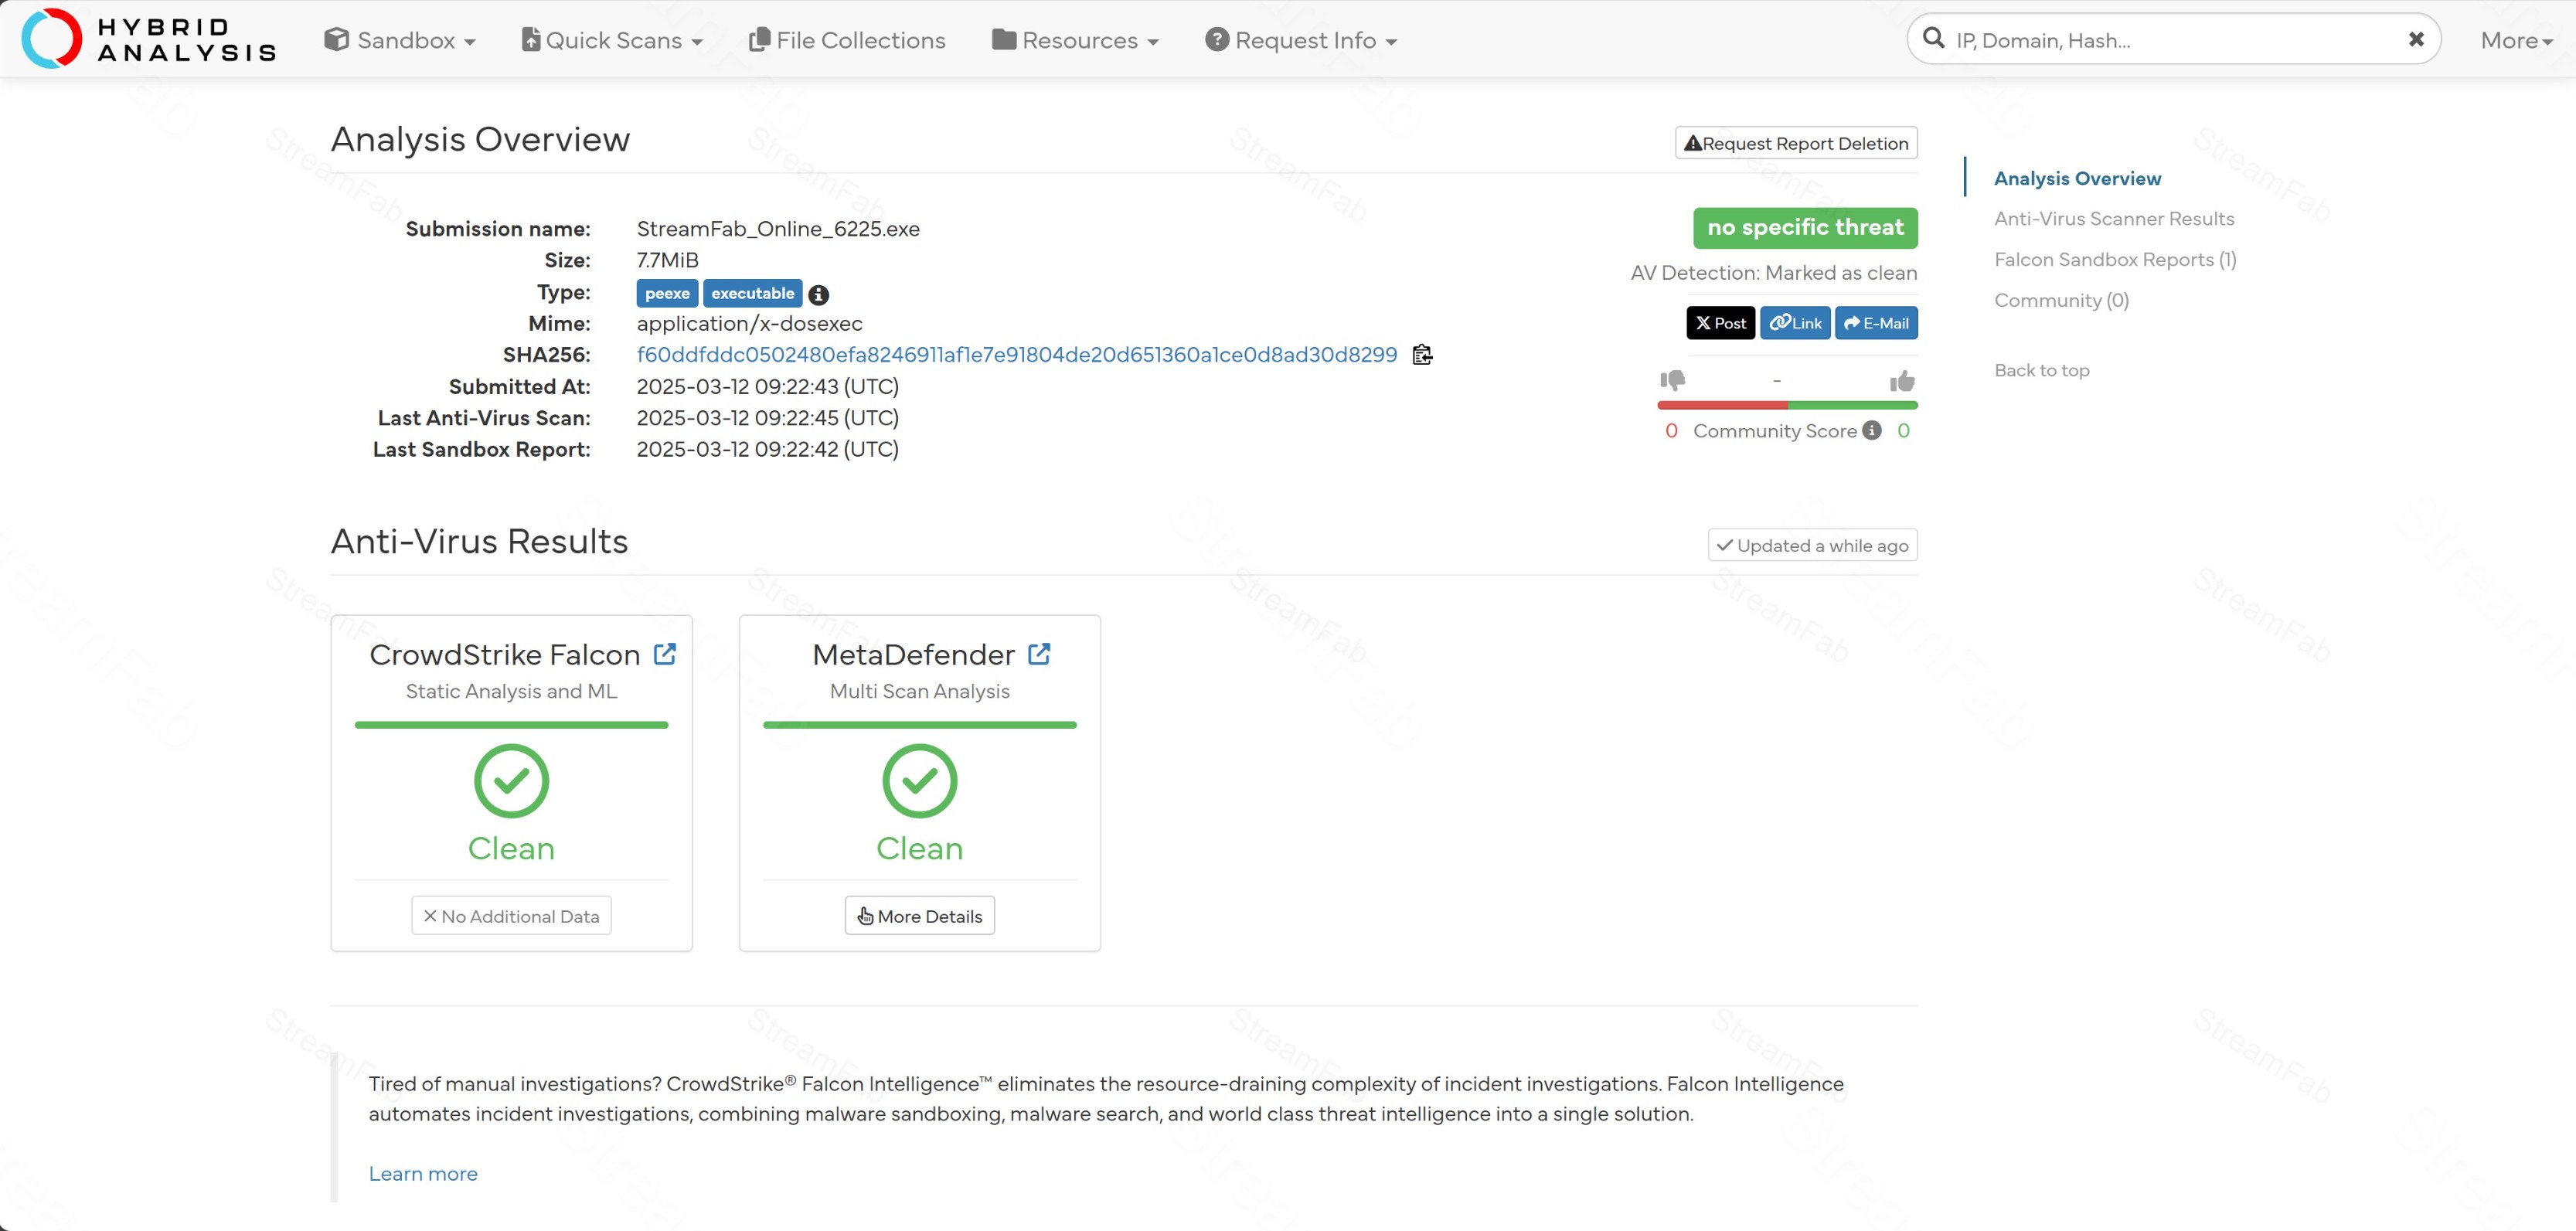Click No Additional Data button
2576x1231 pixels.
[511, 916]
